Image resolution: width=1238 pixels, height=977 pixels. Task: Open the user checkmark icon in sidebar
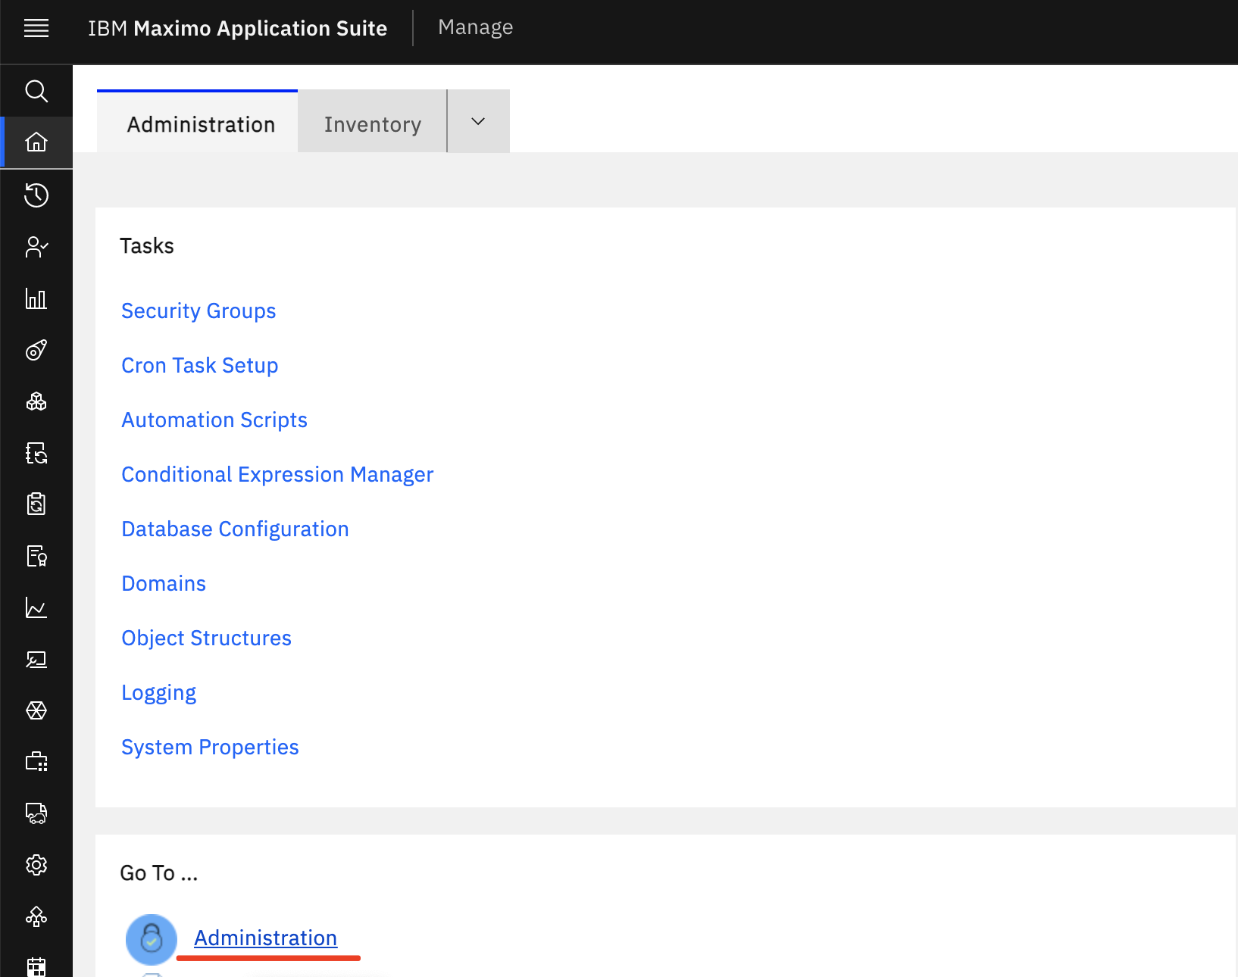coord(36,247)
